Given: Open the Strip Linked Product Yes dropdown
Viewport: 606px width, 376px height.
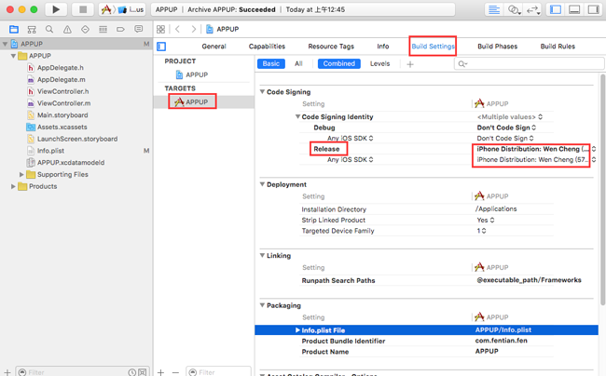Looking at the screenshot, I should (x=484, y=220).
